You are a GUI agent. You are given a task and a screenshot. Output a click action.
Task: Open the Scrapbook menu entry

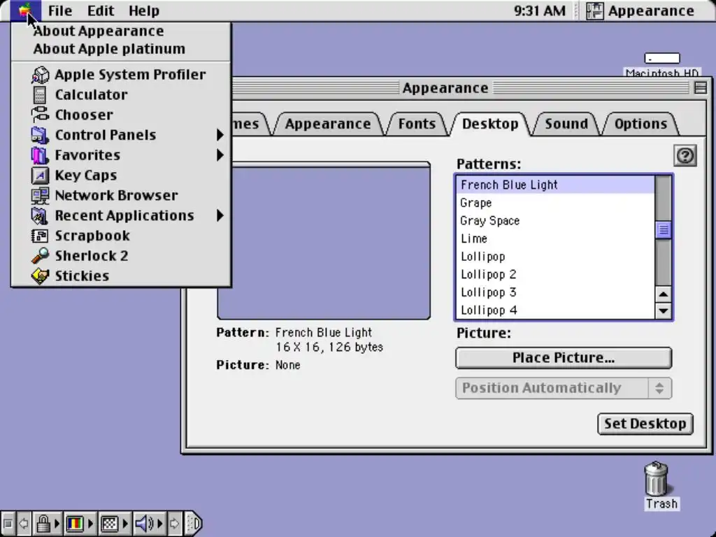pos(121,235)
